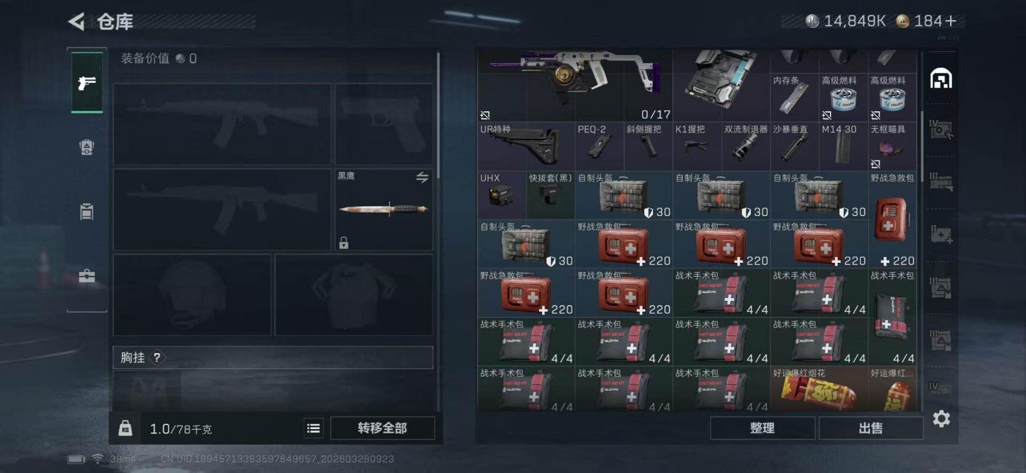Open the add container slot with plus icon
This screenshot has height=473, width=1026.
(941, 235)
